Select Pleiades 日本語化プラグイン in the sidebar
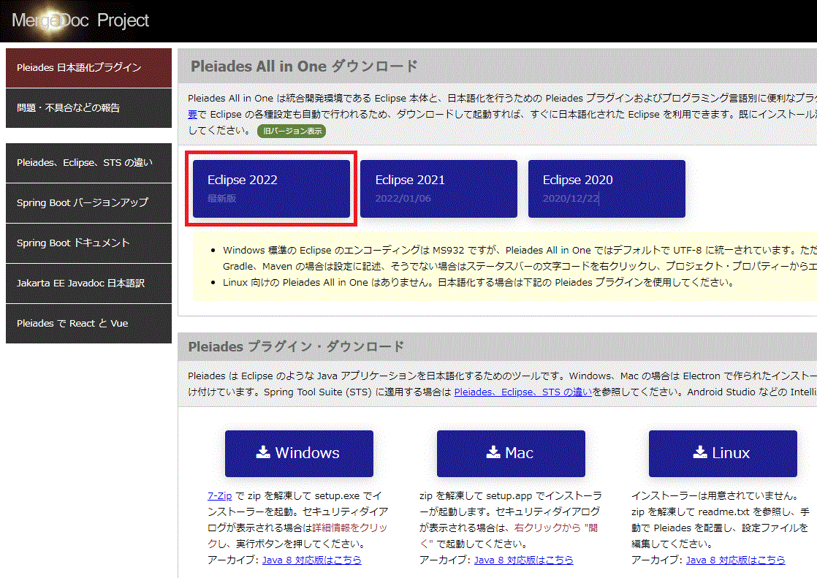The image size is (817, 578). 88,67
